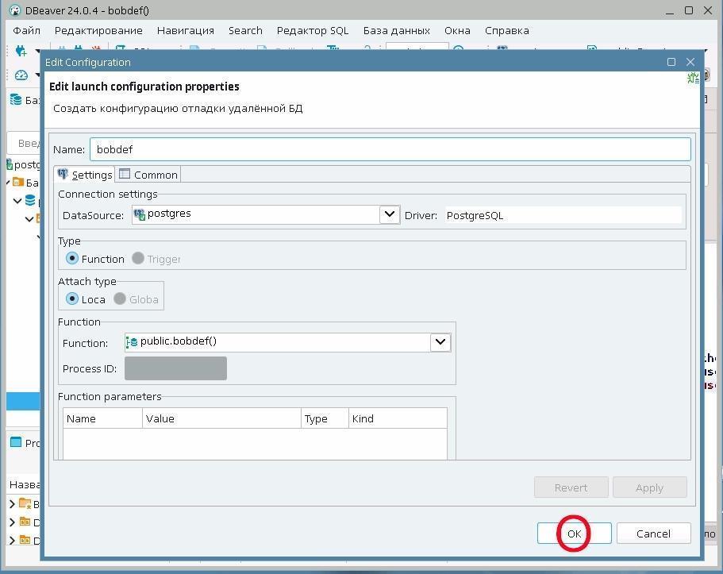
Task: Select the Function type radio button
Action: click(72, 259)
